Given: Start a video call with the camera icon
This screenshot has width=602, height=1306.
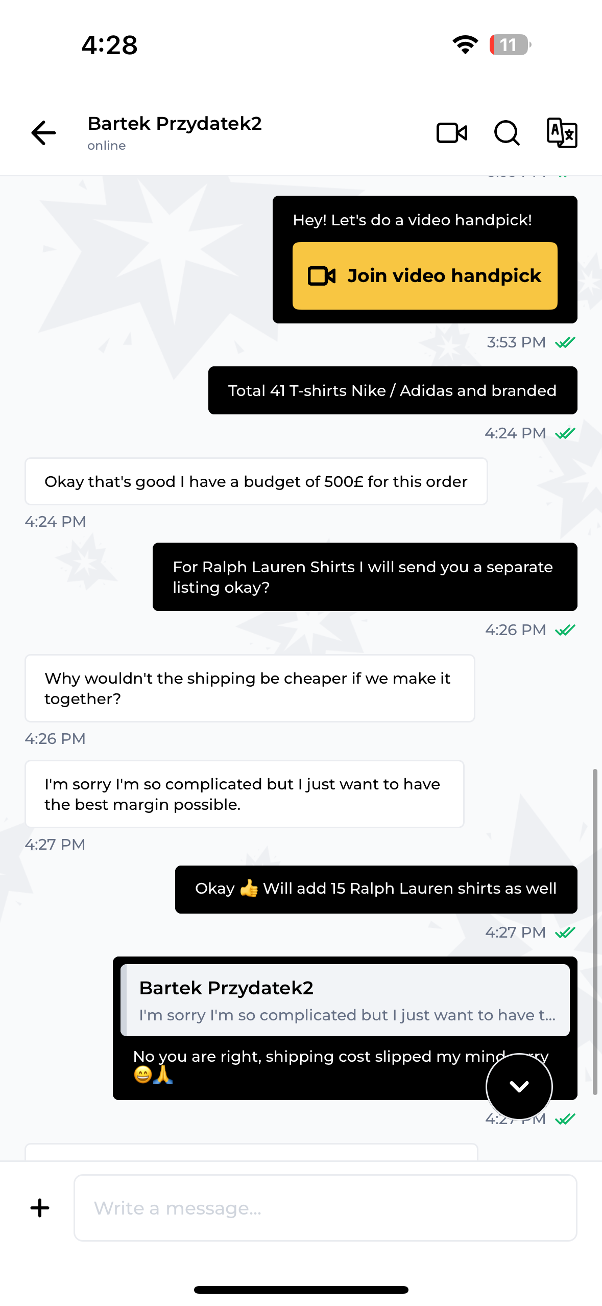Looking at the screenshot, I should click(452, 133).
